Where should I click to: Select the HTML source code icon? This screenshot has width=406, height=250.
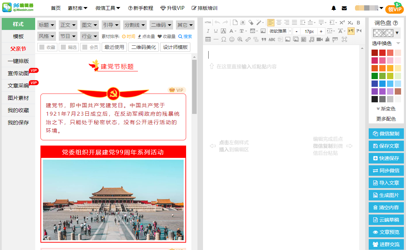coord(208,22)
